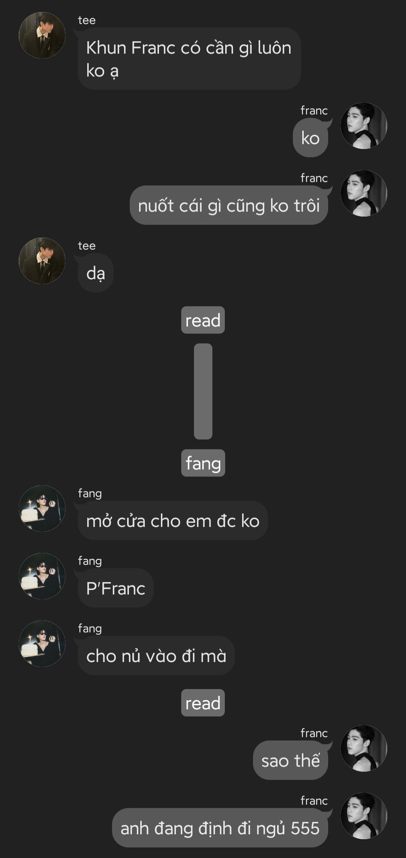Tap the 'P'Franc' message bubble
This screenshot has width=406, height=858.
(116, 588)
